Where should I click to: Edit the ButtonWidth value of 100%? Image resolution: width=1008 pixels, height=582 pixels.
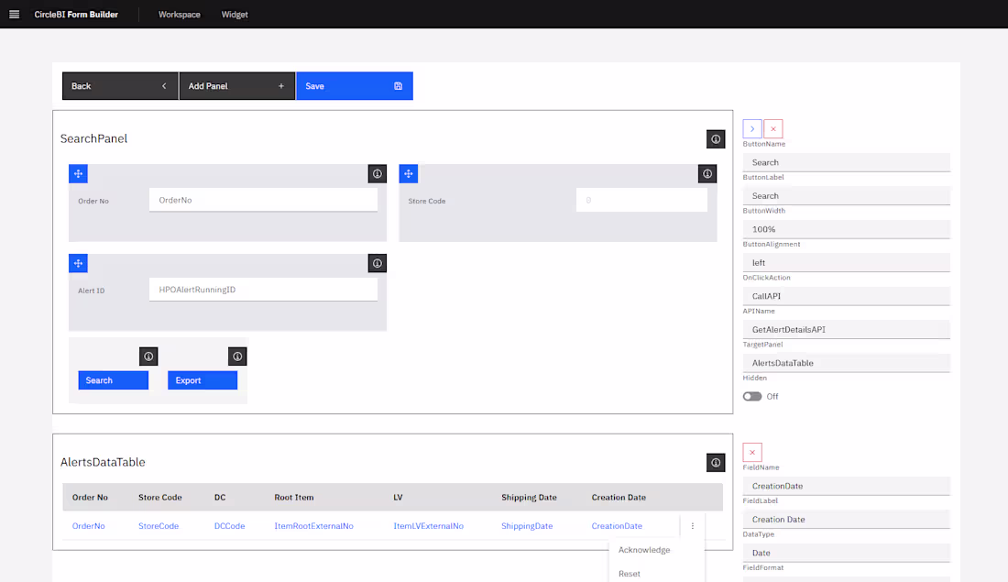846,229
